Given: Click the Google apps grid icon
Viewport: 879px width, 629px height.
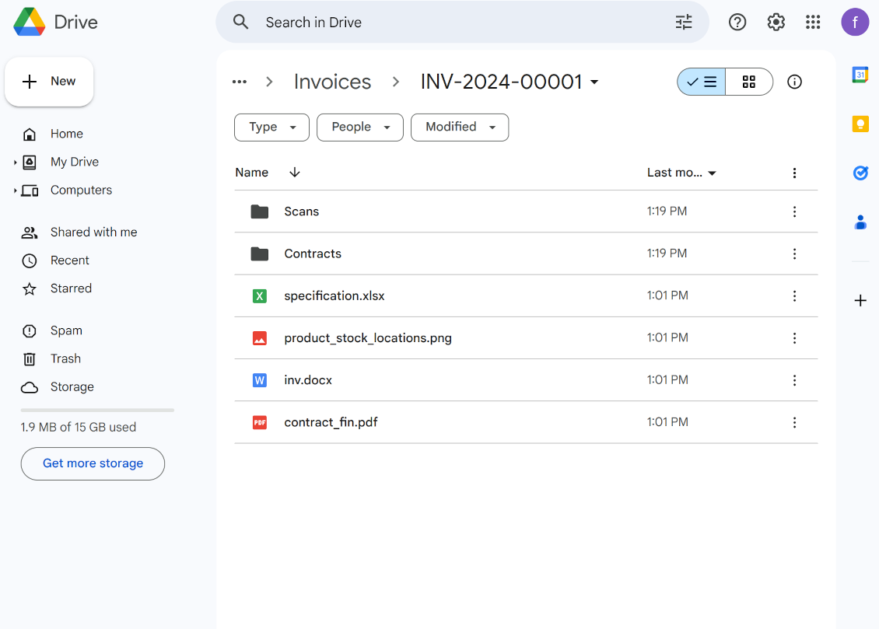Looking at the screenshot, I should point(813,23).
